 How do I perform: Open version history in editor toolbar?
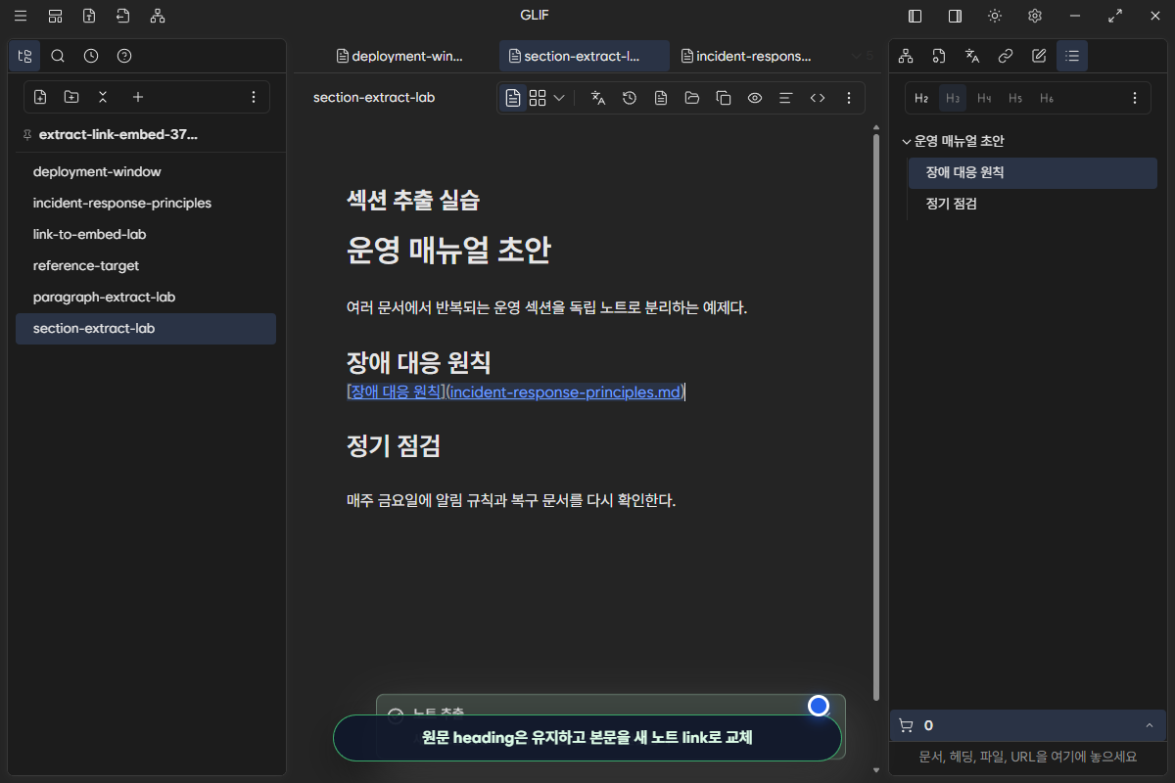[x=630, y=98]
